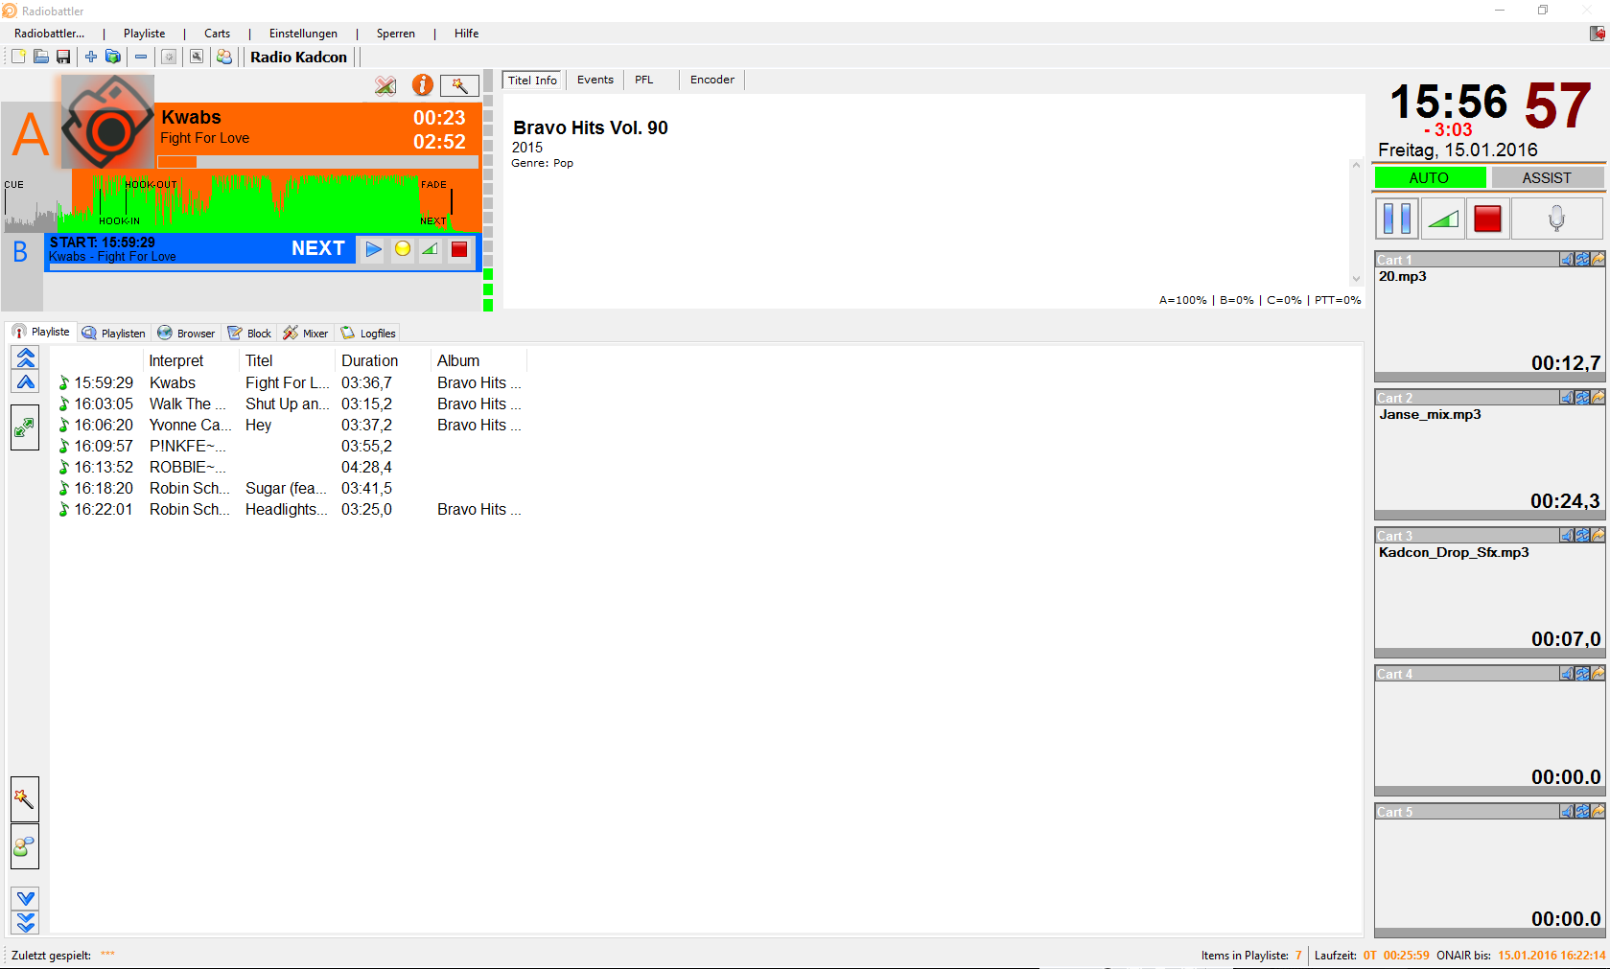Open the Einstellungen menu
Viewport: 1610px width, 969px height.
click(x=303, y=34)
